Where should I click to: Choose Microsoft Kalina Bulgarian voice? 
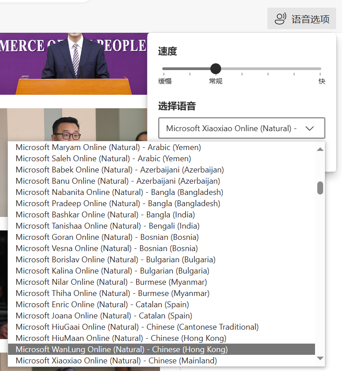pos(161,271)
